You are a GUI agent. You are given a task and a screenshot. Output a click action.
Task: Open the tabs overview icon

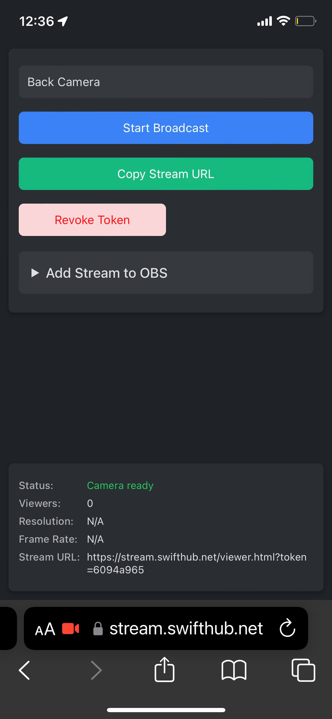tap(303, 670)
